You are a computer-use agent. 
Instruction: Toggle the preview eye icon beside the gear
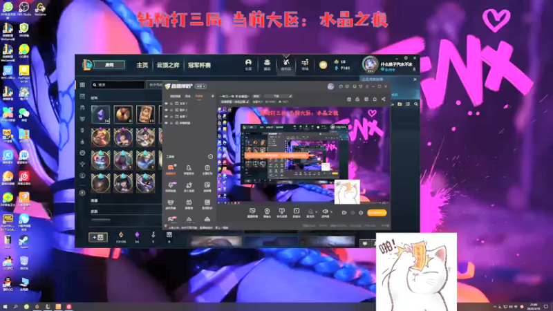pos(353,213)
